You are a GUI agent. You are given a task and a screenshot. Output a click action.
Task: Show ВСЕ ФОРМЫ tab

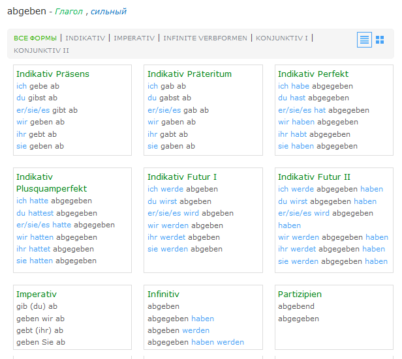(35, 38)
